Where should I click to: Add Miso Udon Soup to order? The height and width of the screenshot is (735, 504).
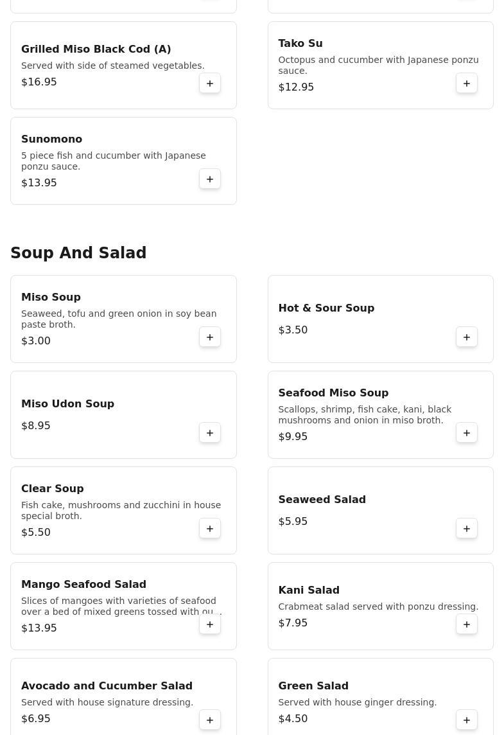pos(210,432)
